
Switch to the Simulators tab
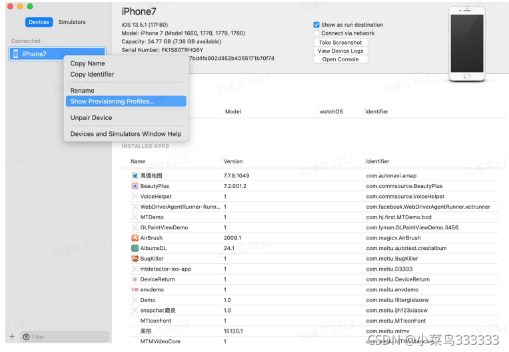pos(72,22)
